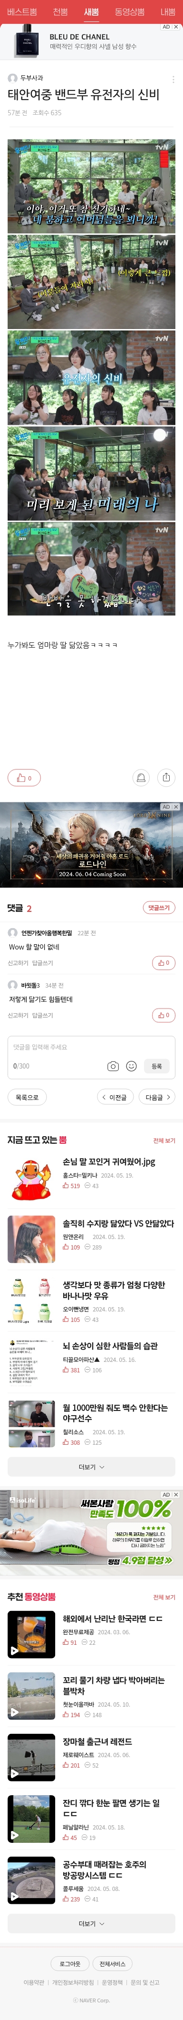Viewport: 183px width, 2020px height.
Task: Like the comment saying 'Wow 할 말이 없네'
Action: point(164,962)
